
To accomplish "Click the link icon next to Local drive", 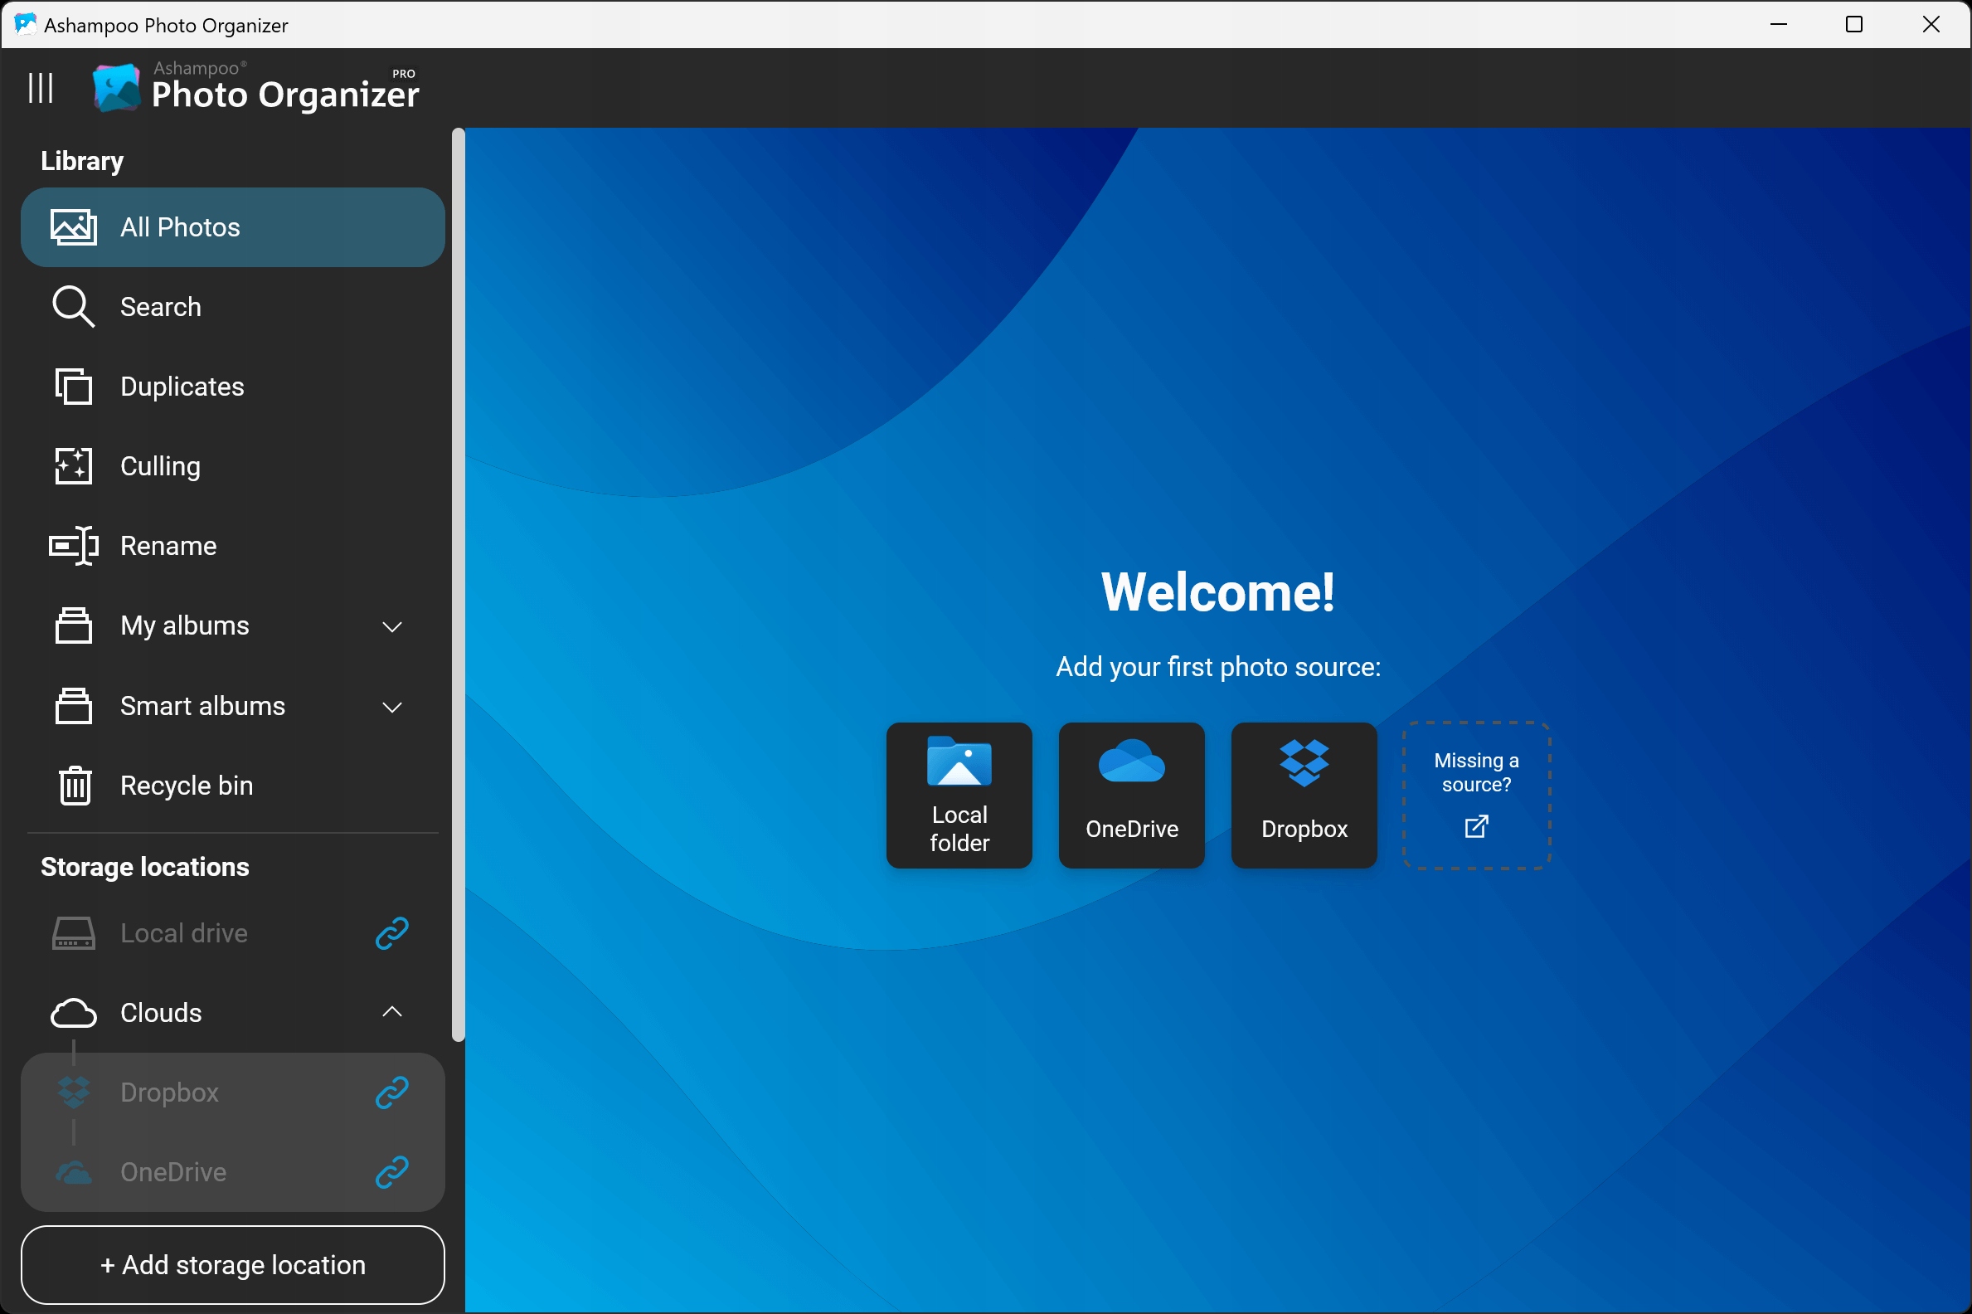I will [391, 932].
